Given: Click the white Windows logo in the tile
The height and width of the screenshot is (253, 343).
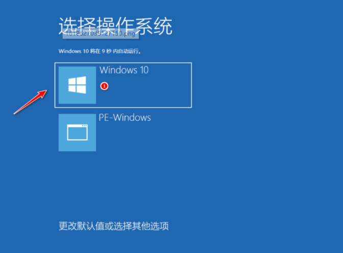Looking at the screenshot, I should 77,85.
